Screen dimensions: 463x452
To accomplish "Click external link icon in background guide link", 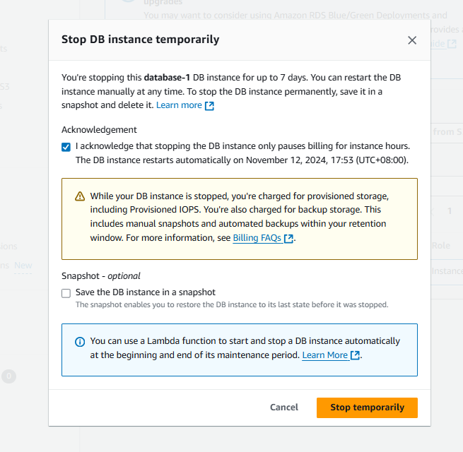I will 452,44.
